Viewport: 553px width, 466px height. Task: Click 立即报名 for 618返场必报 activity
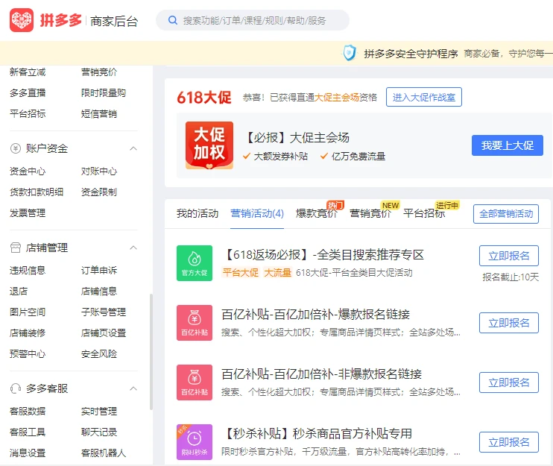tap(509, 256)
